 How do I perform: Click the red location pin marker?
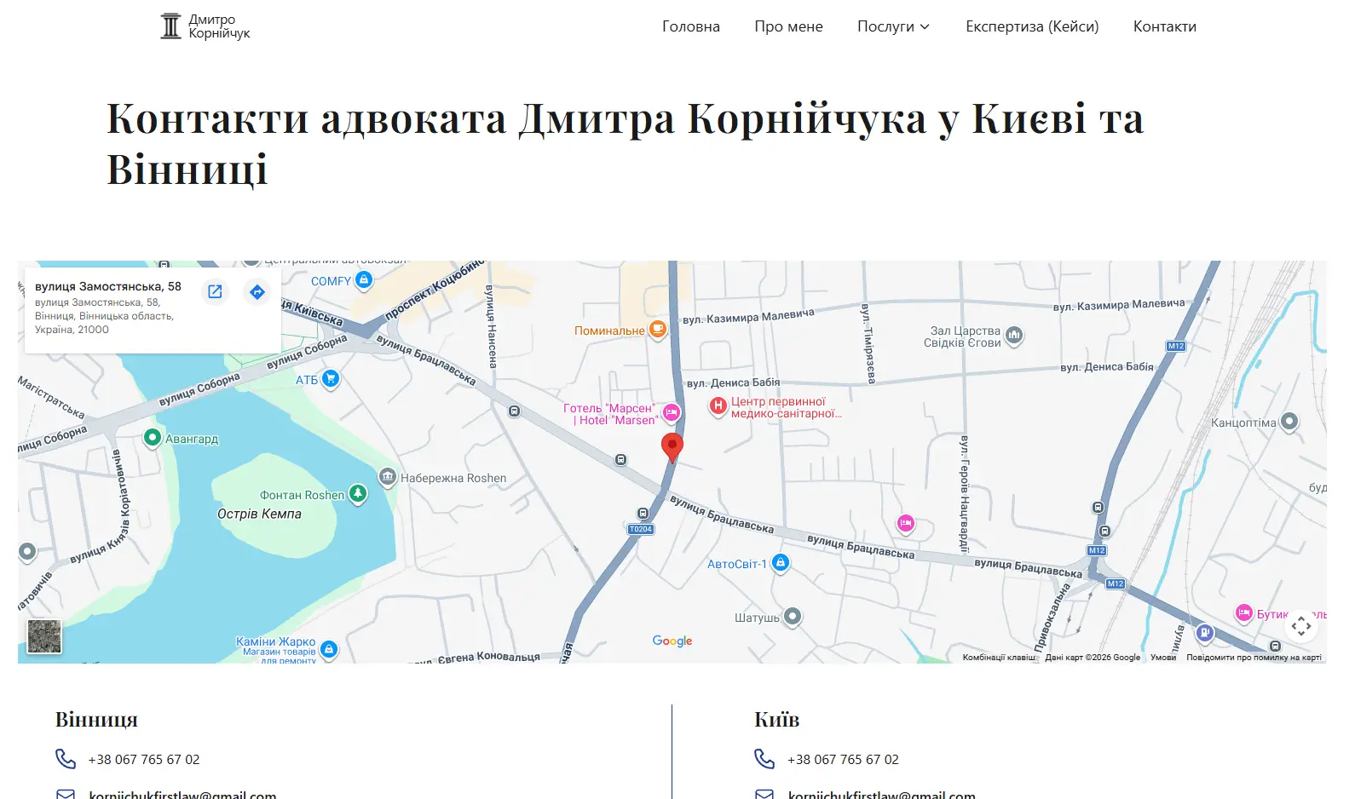(672, 446)
